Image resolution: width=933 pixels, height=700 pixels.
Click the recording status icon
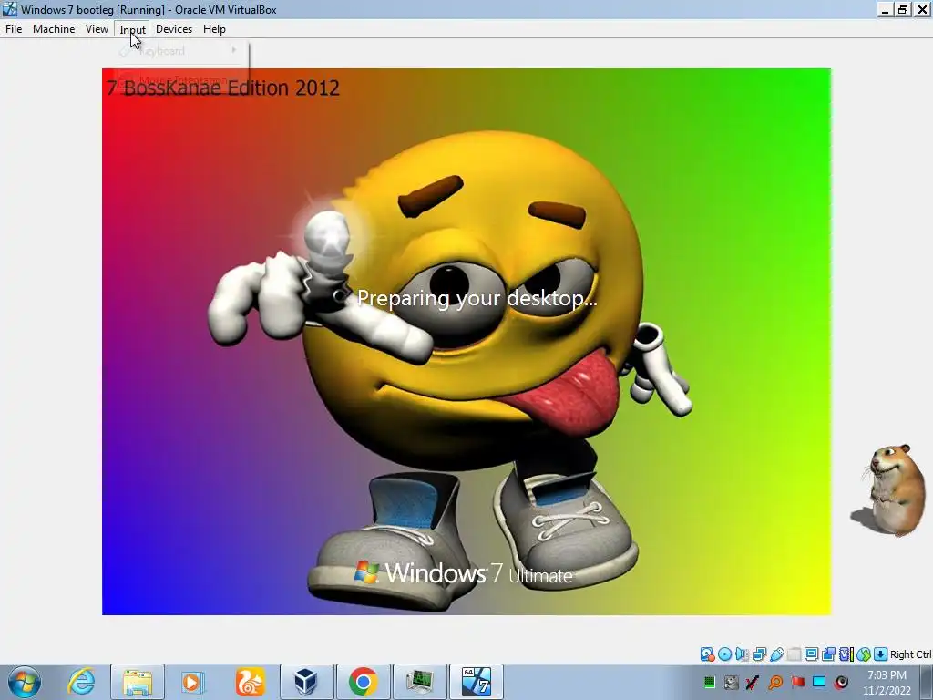pos(828,654)
